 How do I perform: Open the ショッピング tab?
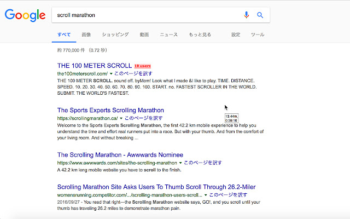point(115,34)
